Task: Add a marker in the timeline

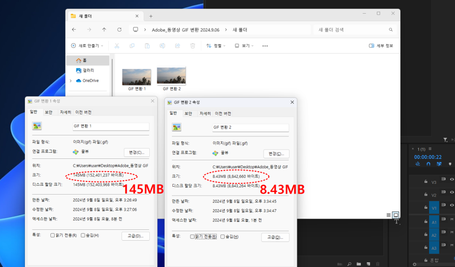Action: pos(450,164)
